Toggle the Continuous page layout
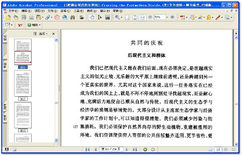This screenshot has height=156, width=242. pyautogui.click(x=218, y=150)
